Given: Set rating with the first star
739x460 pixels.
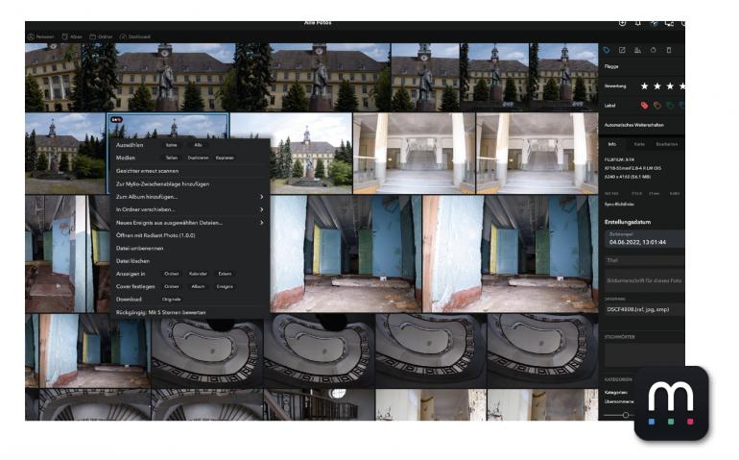Looking at the screenshot, I should (645, 85).
